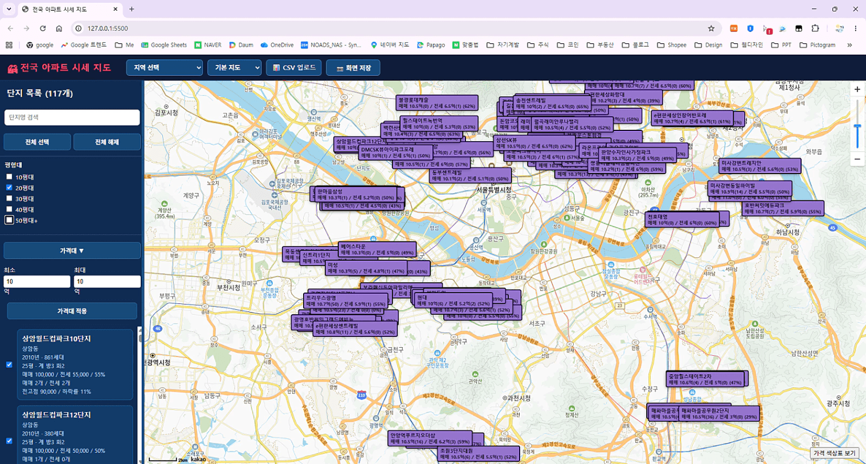The width and height of the screenshot is (866, 464).
Task: Click the 최소 price input field
Action: click(37, 281)
